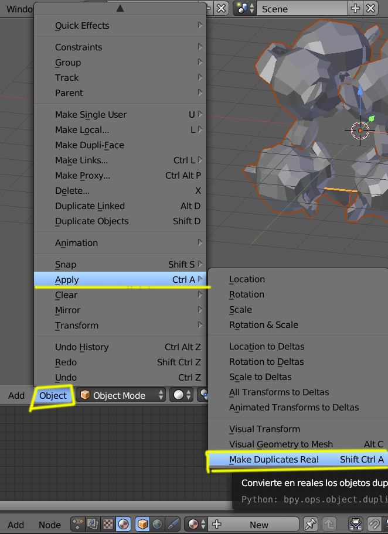Expand the Snap submenu
Viewport: 388px width, 534px height.
[120, 264]
